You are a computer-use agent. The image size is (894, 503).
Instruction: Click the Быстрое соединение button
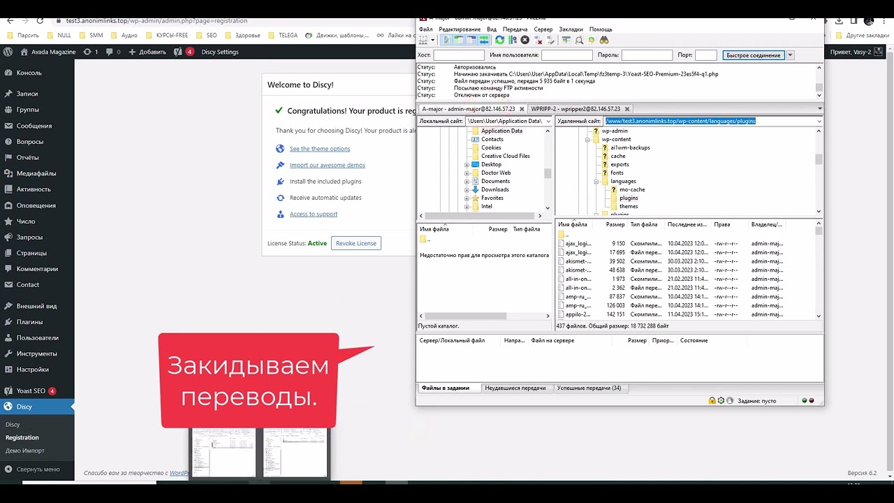[x=753, y=55]
